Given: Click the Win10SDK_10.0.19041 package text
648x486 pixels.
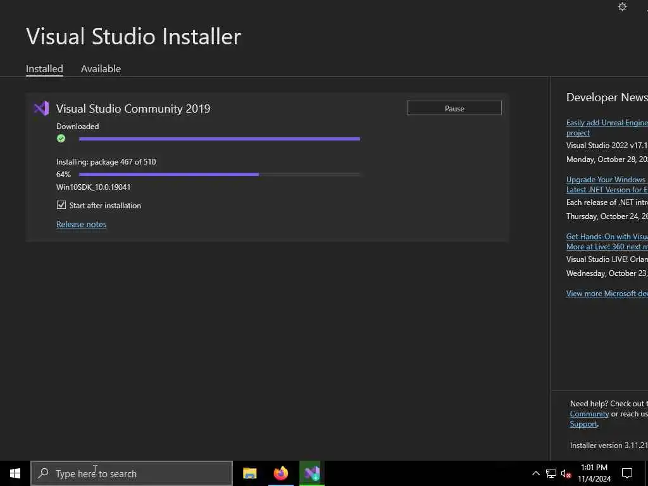Looking at the screenshot, I should tap(94, 187).
